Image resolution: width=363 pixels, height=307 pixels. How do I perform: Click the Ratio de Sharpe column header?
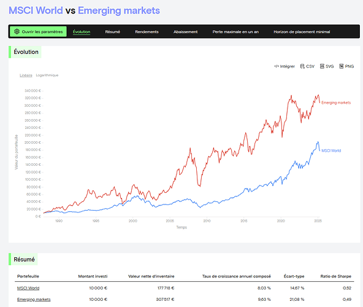(335, 276)
